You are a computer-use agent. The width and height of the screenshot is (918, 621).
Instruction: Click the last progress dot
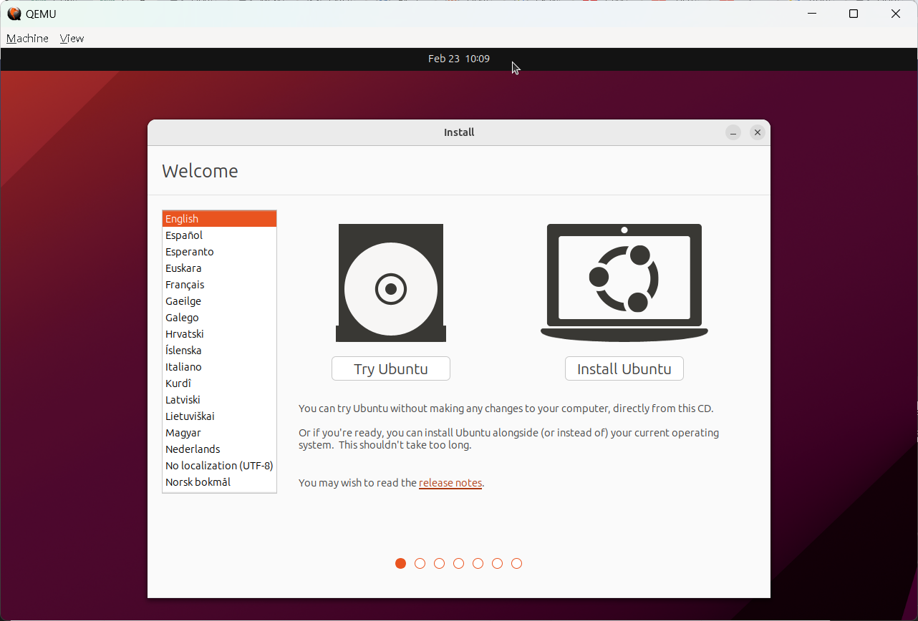(x=516, y=564)
